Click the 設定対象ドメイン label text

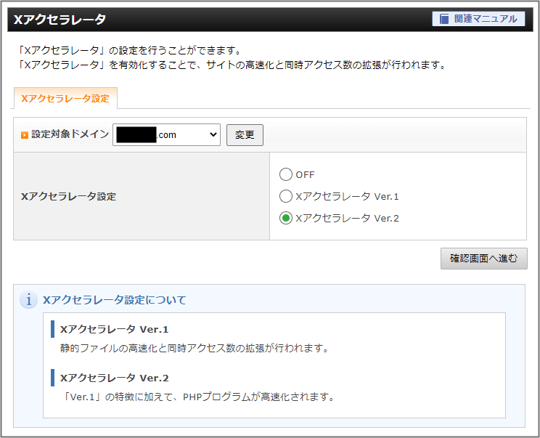click(x=70, y=134)
